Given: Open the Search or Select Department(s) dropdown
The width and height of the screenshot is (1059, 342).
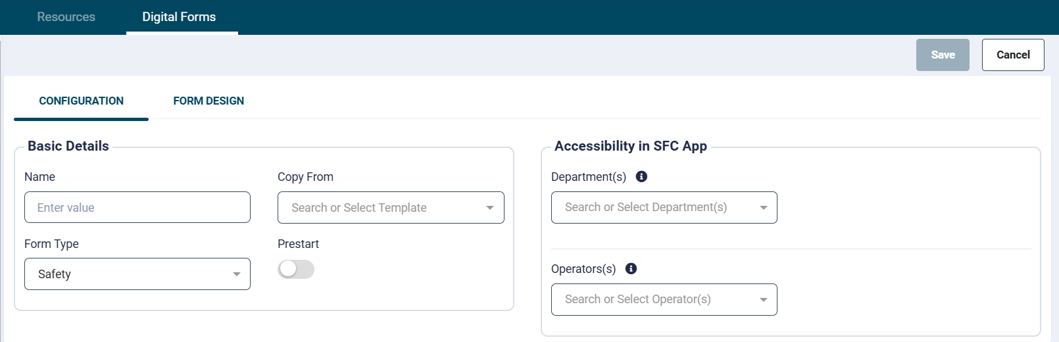Looking at the screenshot, I should pyautogui.click(x=664, y=208).
